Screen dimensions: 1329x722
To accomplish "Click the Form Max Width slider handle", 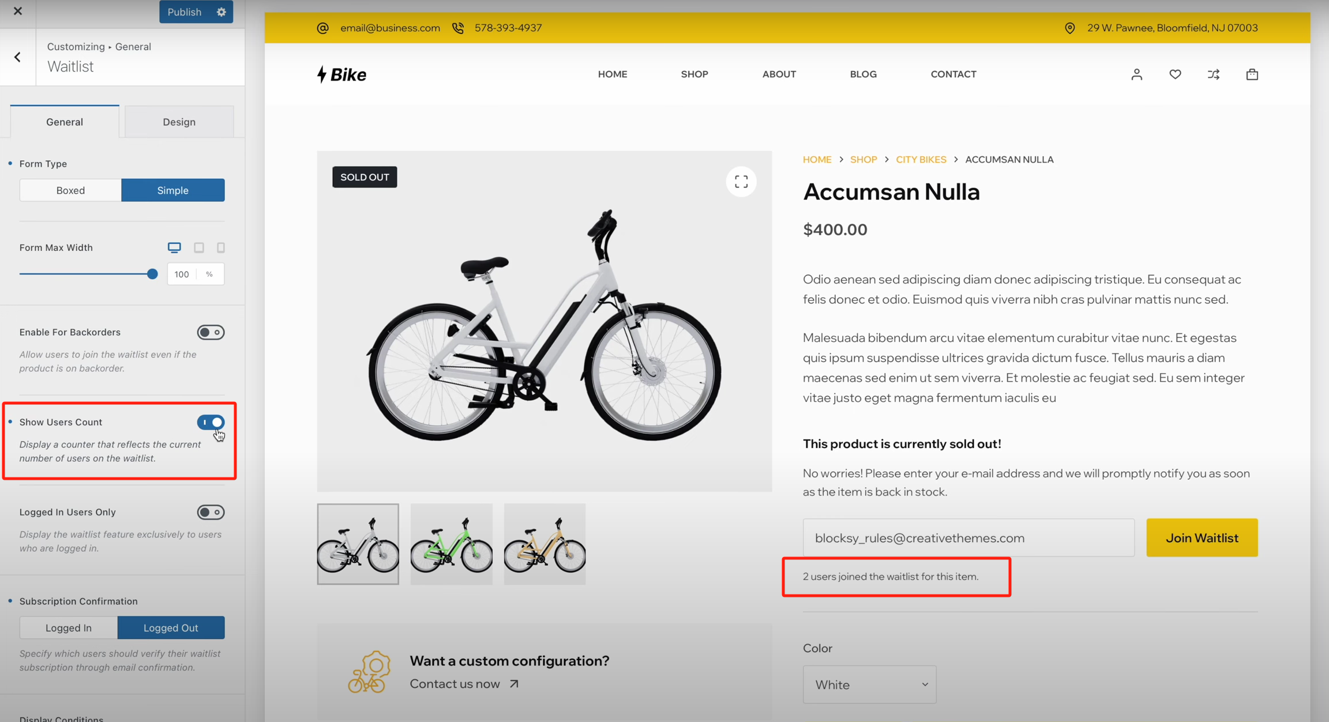I will tap(152, 274).
